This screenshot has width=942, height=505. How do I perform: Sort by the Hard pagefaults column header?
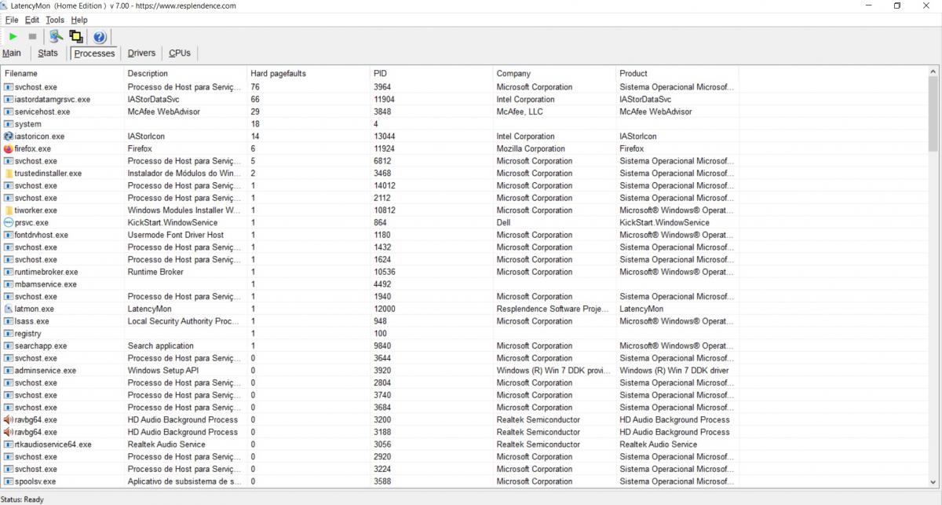click(309, 73)
